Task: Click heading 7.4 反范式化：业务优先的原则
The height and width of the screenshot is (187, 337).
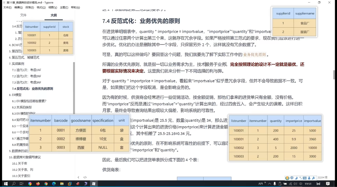Action: coord(141,21)
